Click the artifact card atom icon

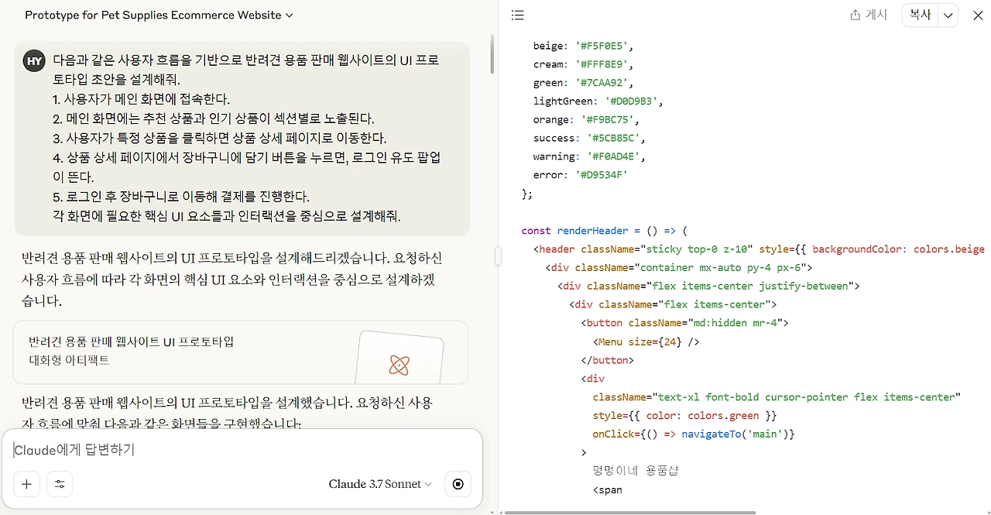click(x=399, y=365)
